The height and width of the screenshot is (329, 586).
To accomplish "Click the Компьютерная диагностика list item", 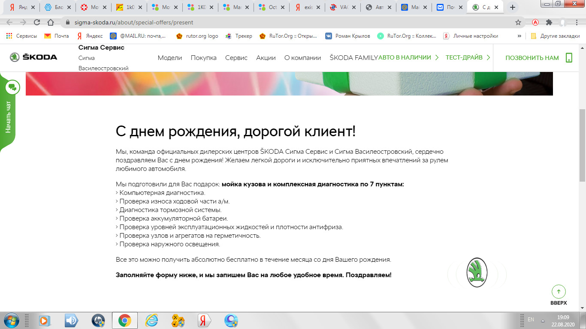I will click(160, 193).
